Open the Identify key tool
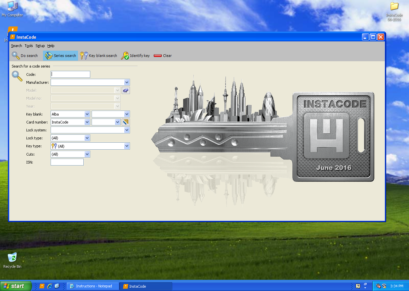Image resolution: width=409 pixels, height=291 pixels. (x=136, y=56)
